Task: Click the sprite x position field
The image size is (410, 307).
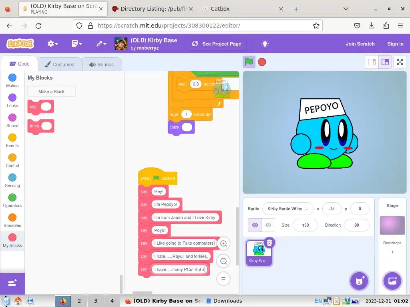Action: pos(332,209)
